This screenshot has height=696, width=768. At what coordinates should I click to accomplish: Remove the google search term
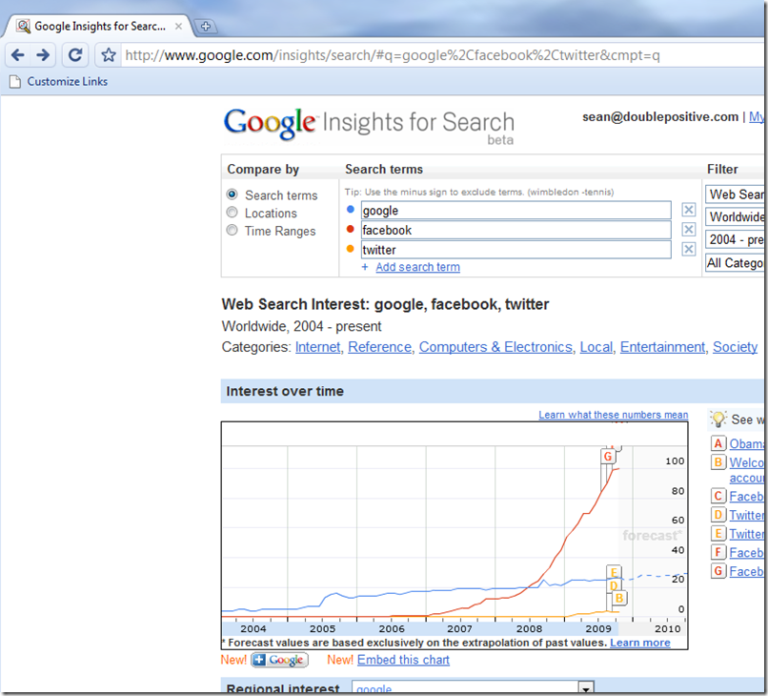(688, 210)
